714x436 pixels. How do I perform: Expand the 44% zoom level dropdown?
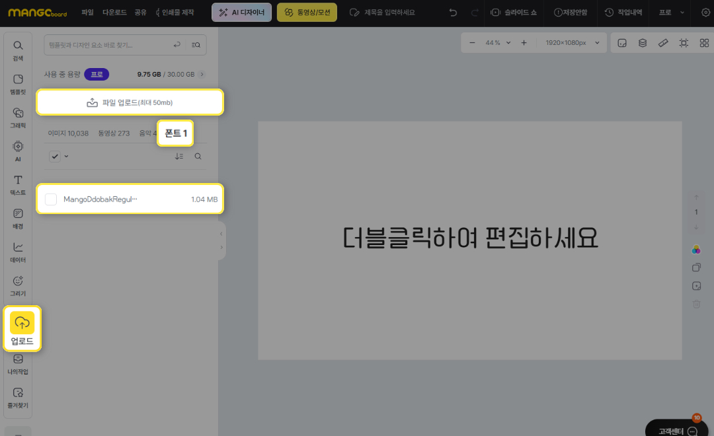tap(497, 43)
